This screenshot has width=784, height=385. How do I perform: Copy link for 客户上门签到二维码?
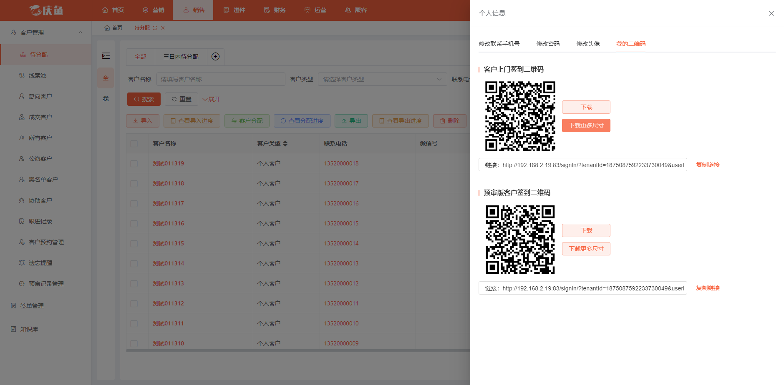(708, 165)
